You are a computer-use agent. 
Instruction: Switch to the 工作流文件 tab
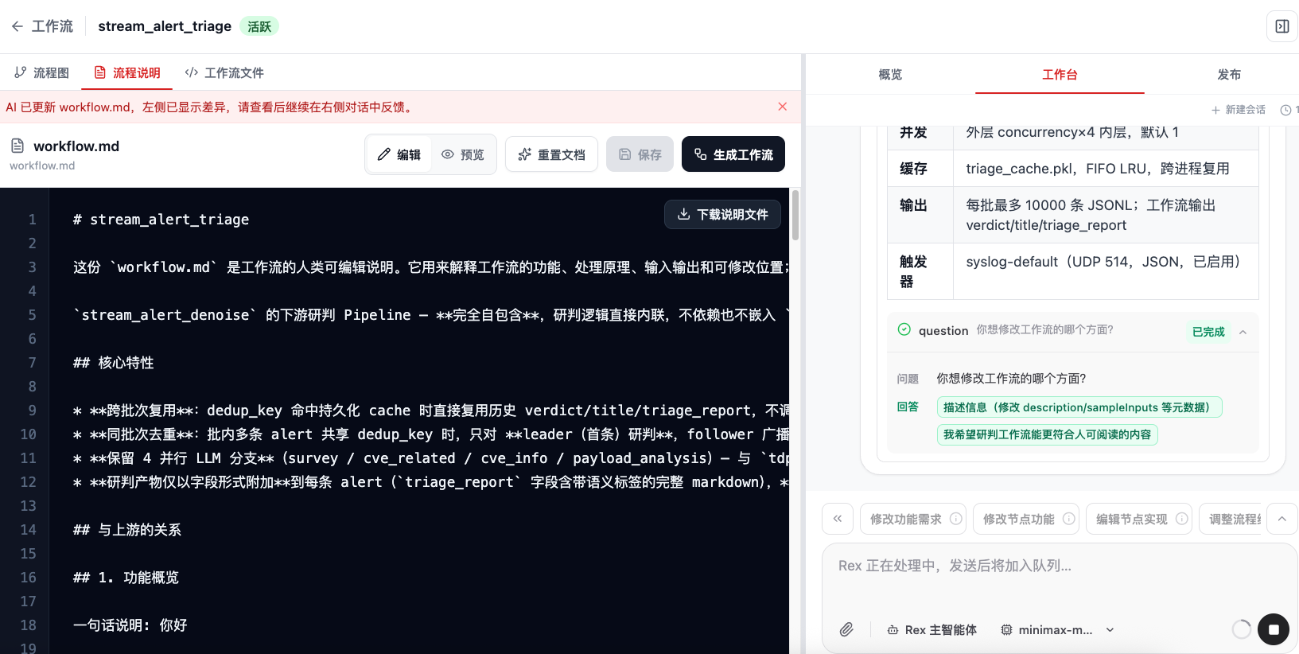[224, 72]
